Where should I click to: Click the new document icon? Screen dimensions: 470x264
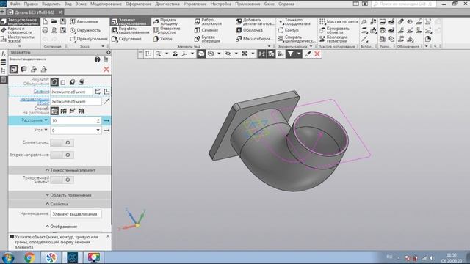(x=45, y=21)
